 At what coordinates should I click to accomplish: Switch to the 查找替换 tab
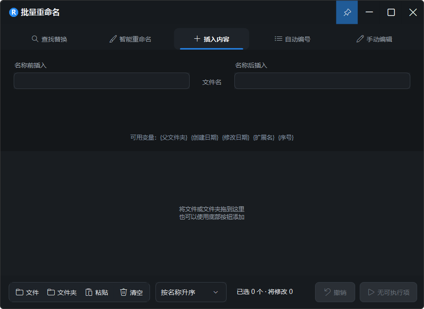(x=50, y=39)
